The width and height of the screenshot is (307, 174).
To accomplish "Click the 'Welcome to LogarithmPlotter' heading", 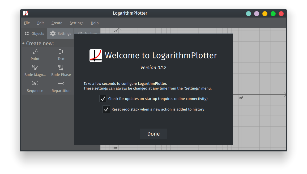I will pos(161,56).
